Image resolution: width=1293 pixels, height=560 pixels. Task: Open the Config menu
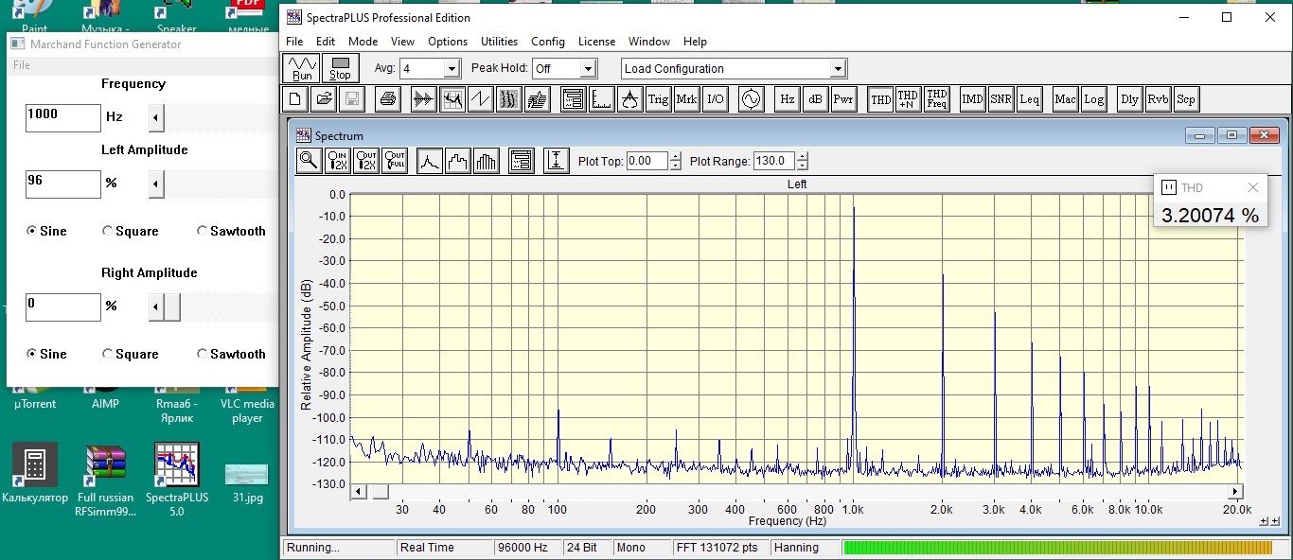click(x=548, y=42)
